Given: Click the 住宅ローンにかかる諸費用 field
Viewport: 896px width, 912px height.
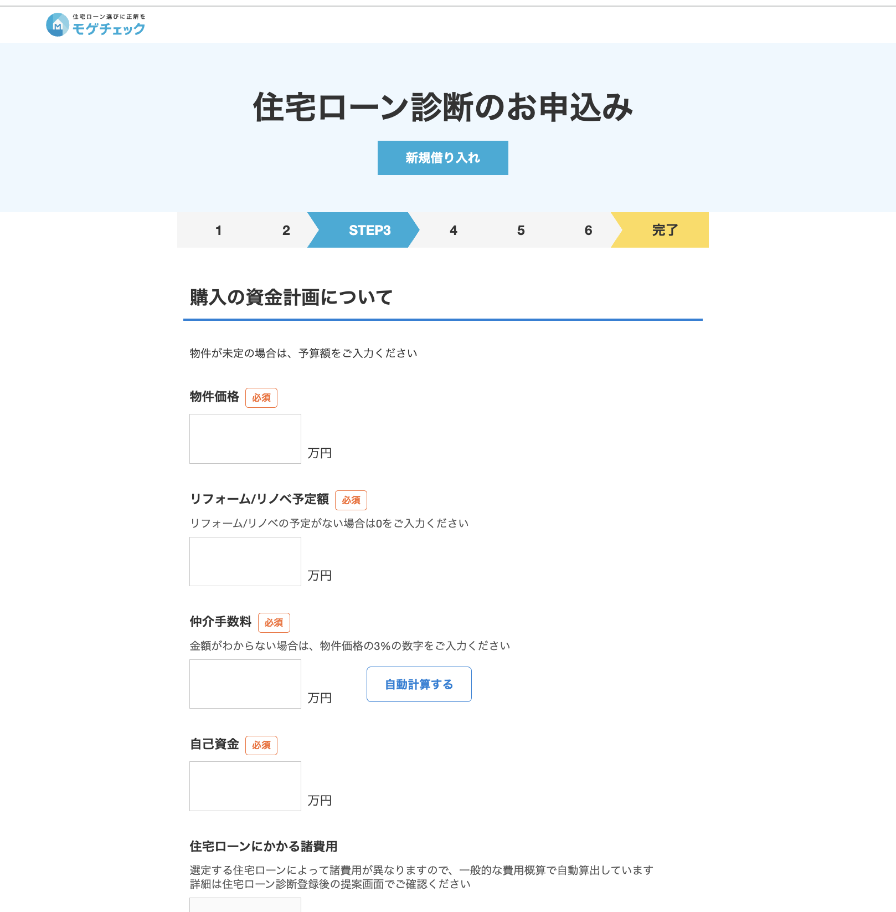Looking at the screenshot, I should tap(245, 905).
